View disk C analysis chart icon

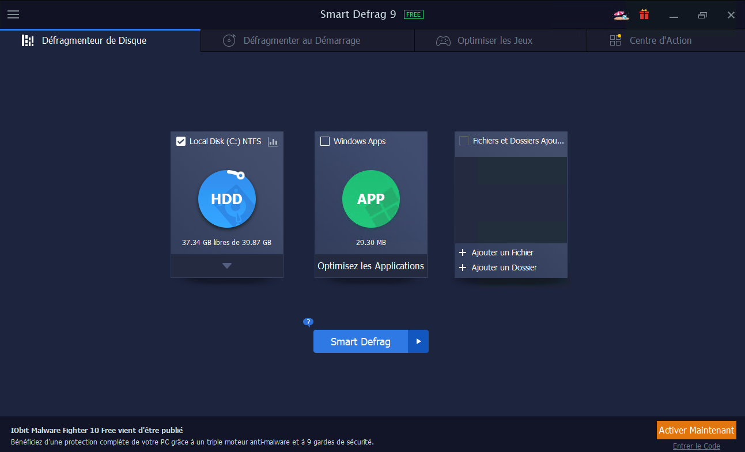coord(273,141)
